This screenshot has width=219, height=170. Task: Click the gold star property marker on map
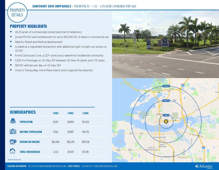click(166, 122)
